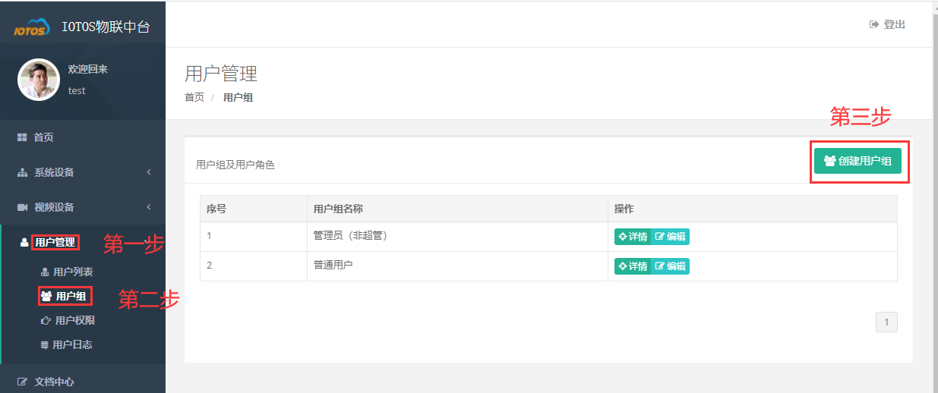Click the 登出 sign-out icon

874,24
